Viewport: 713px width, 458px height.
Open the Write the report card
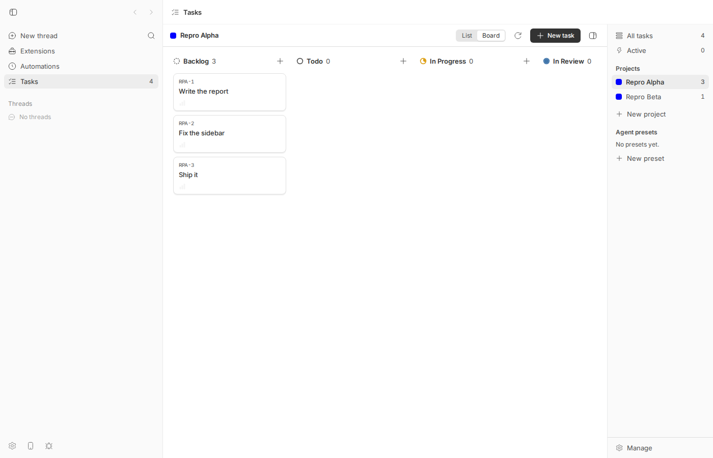click(230, 92)
